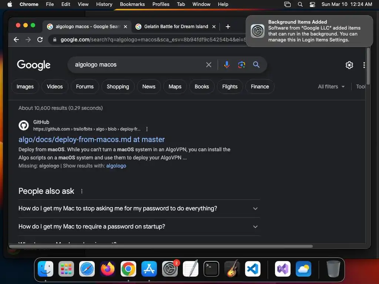Viewport: 379px width, 284px height.
Task: Open Finder from the Dock
Action: 46,269
